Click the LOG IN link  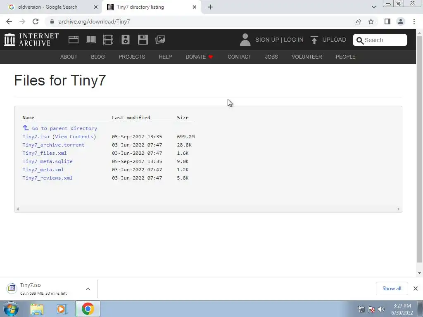point(294,40)
